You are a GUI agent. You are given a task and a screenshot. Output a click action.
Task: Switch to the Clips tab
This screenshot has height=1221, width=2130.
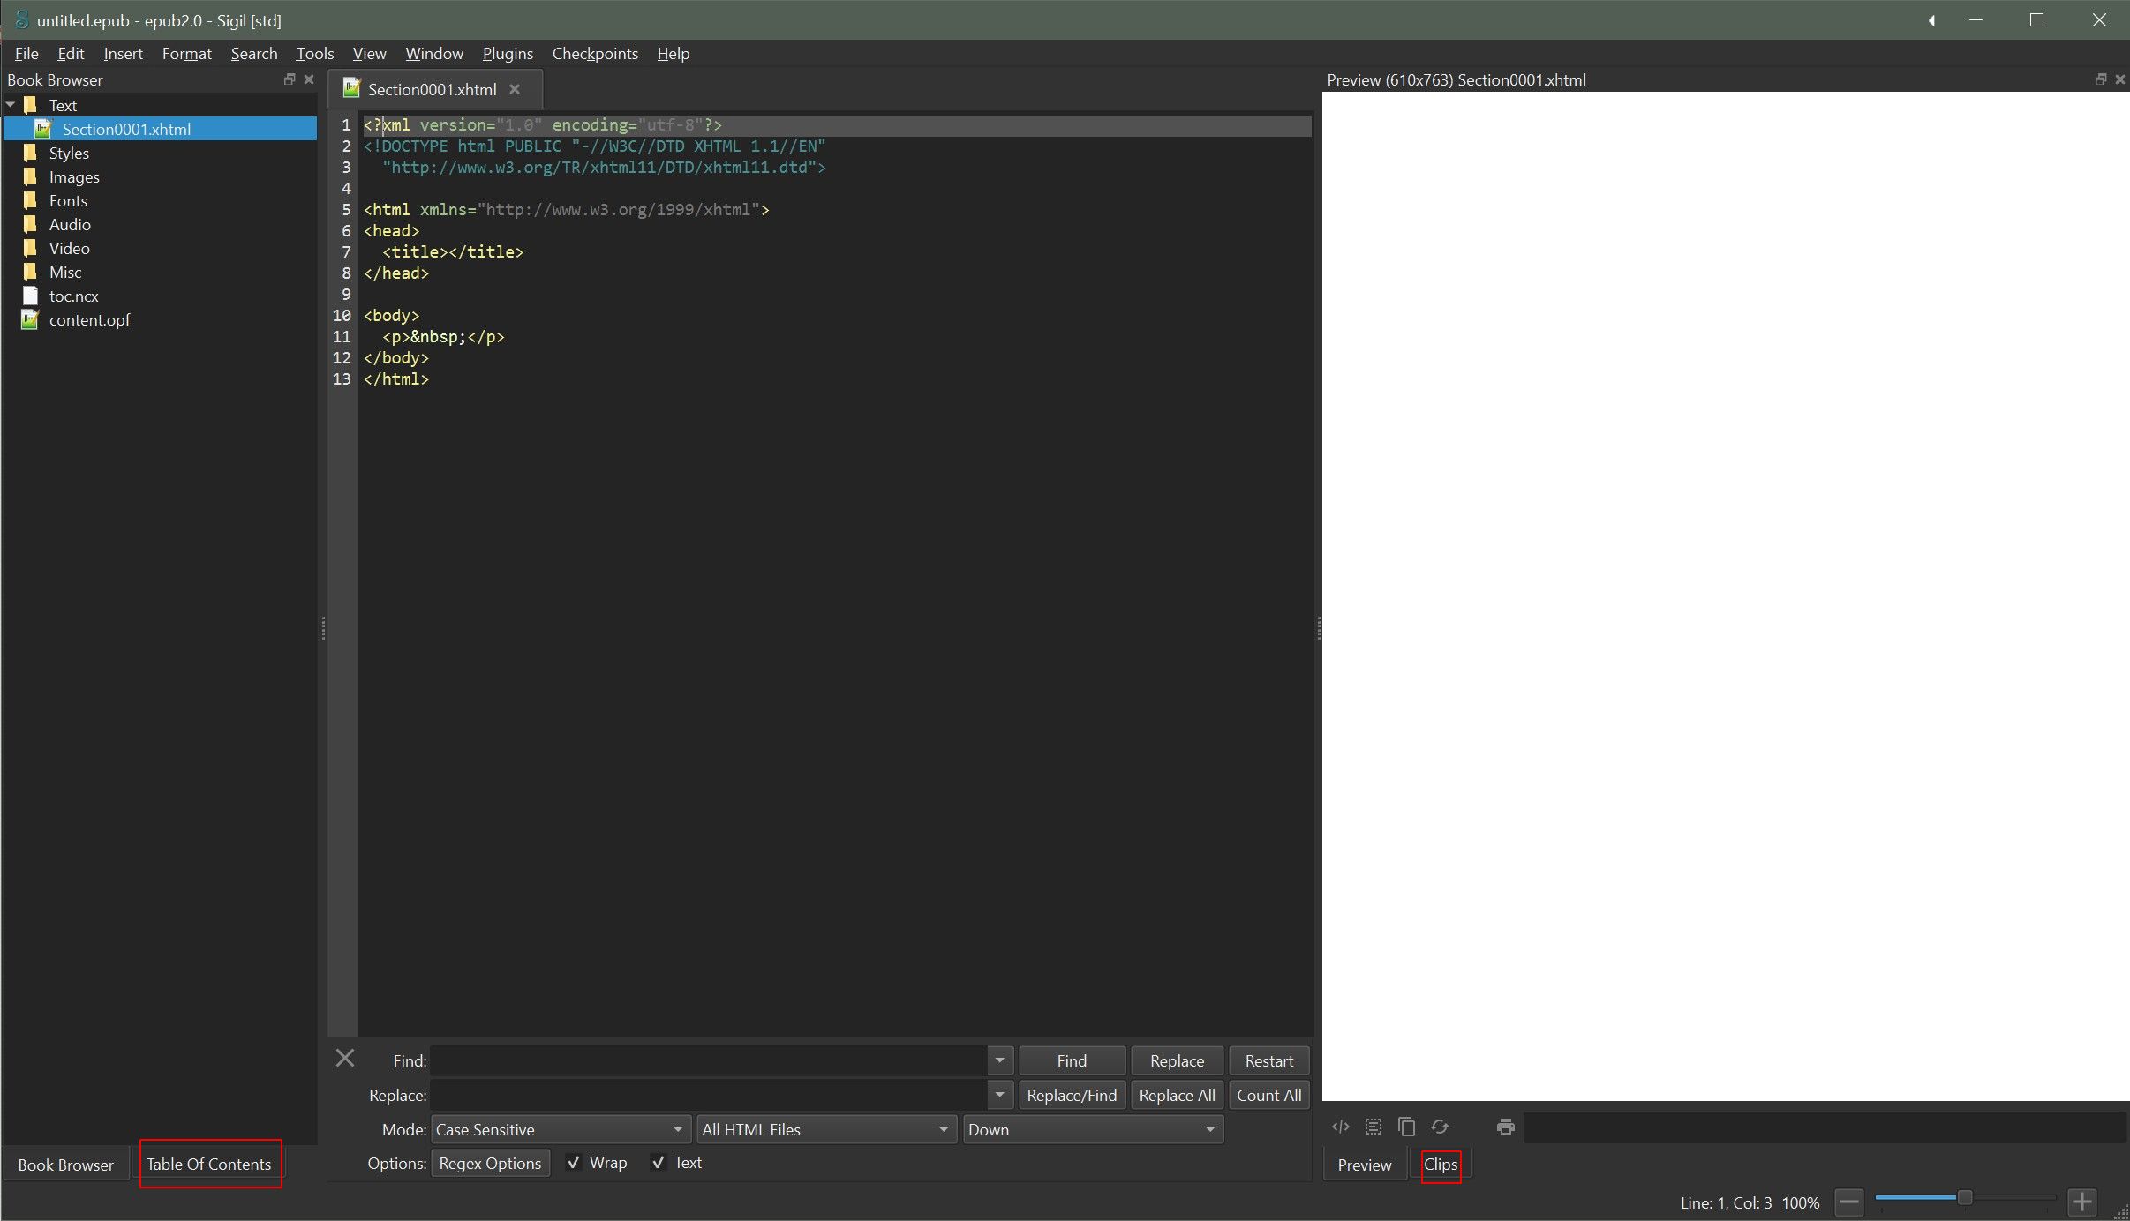click(1441, 1165)
